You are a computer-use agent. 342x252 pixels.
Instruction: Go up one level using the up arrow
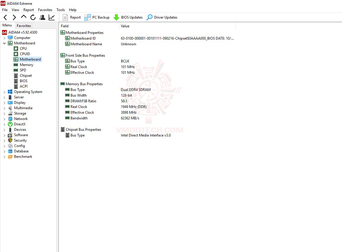pyautogui.click(x=24, y=17)
